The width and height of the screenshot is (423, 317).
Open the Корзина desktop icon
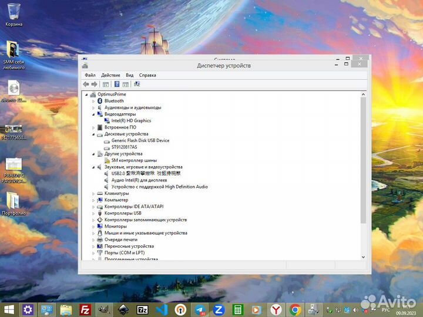(x=14, y=14)
